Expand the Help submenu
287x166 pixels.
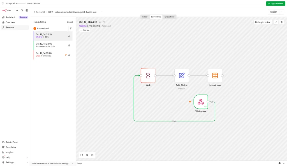point(27,157)
